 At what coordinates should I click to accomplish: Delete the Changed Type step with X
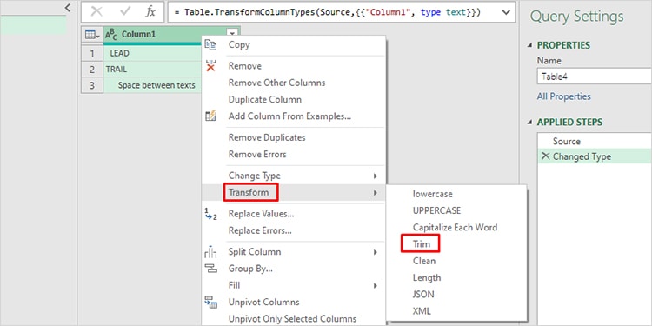coord(545,156)
